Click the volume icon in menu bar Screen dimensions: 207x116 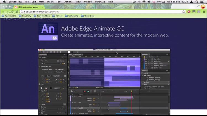click(x=149, y=2)
